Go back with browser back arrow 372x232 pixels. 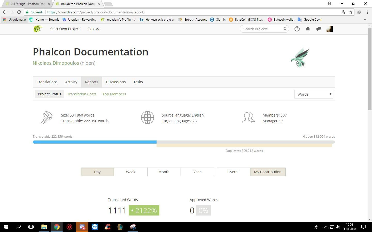(4, 12)
